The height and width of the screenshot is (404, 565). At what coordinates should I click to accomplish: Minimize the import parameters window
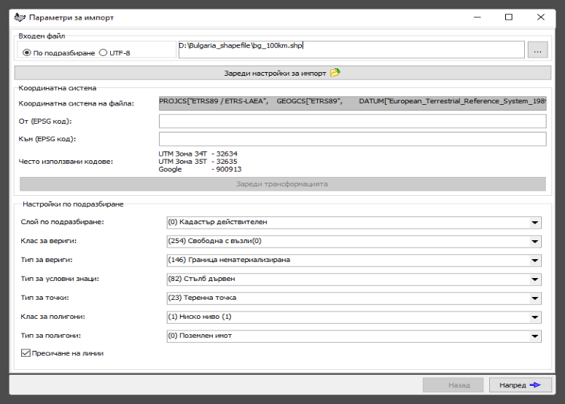[x=476, y=17]
